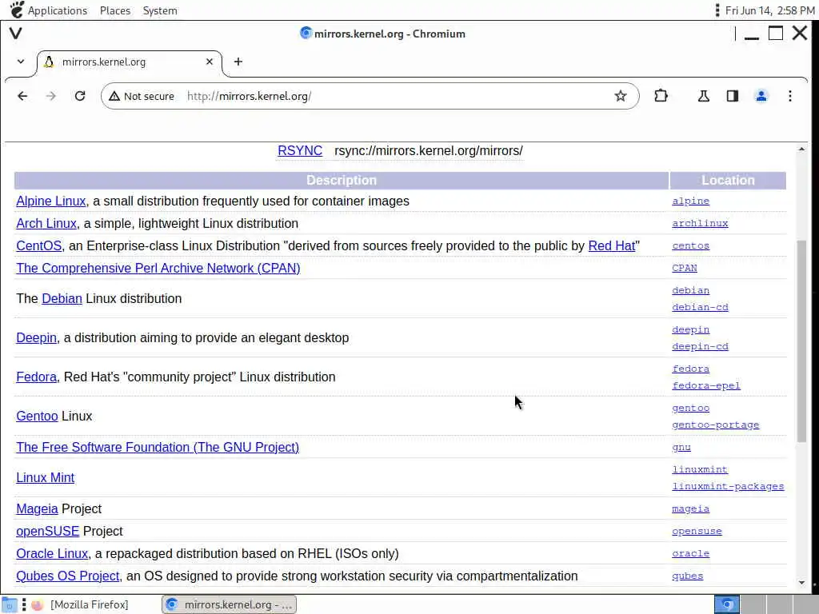Open the Red Hat link
The height and width of the screenshot is (614, 819).
tap(612, 246)
